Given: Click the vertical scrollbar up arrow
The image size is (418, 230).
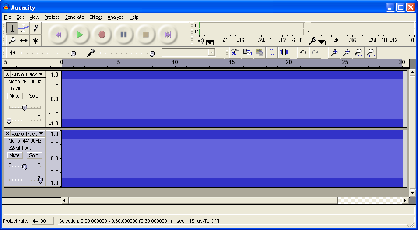Looking at the screenshot, I should pos(412,72).
